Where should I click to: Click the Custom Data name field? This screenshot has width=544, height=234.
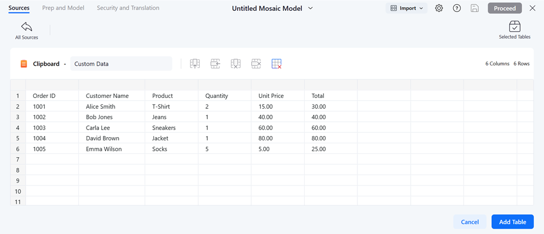tap(121, 64)
